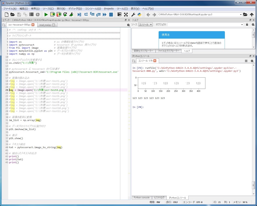Stop the IPython console kernel
The width and height of the screenshot is (257, 206).
(246, 61)
